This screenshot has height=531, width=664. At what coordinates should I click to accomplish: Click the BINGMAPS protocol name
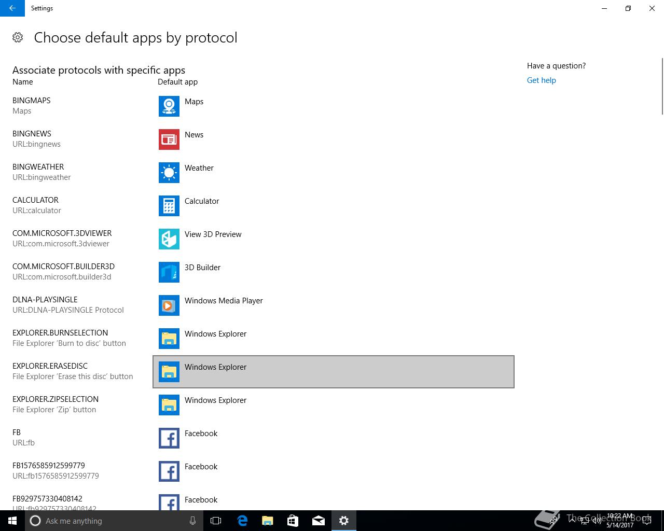32,101
